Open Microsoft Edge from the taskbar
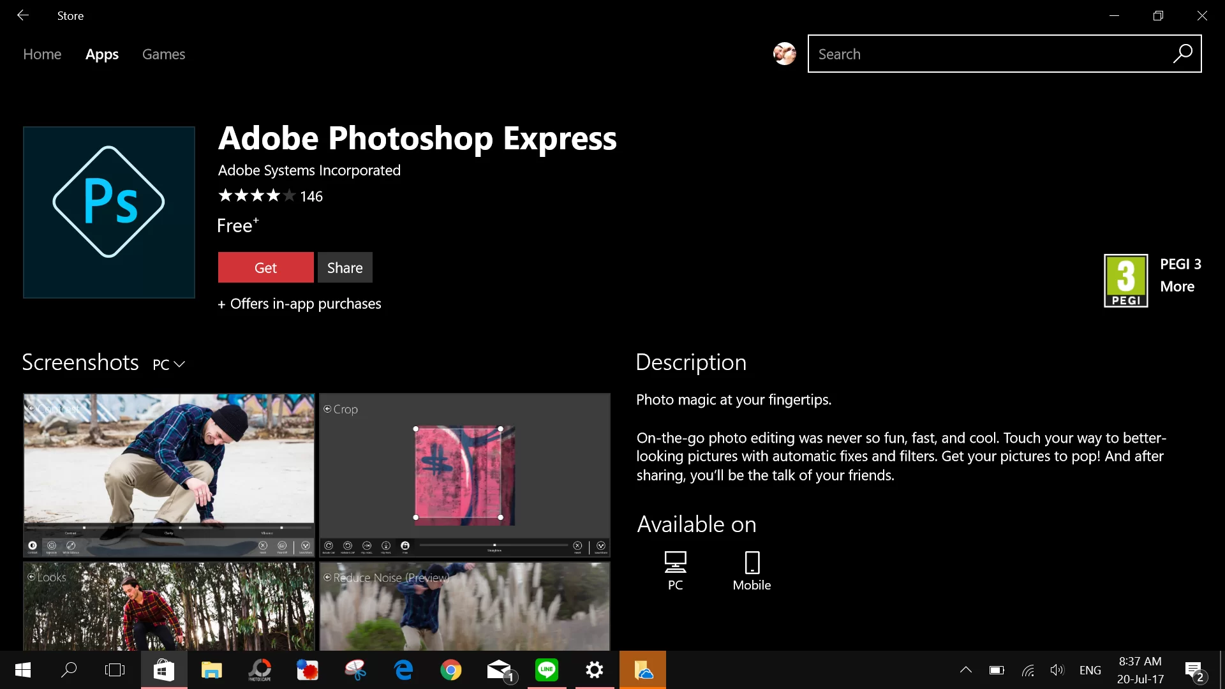 point(403,670)
